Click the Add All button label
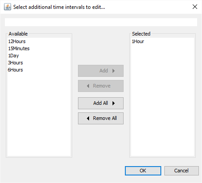The image size is (202, 183). click(x=101, y=103)
